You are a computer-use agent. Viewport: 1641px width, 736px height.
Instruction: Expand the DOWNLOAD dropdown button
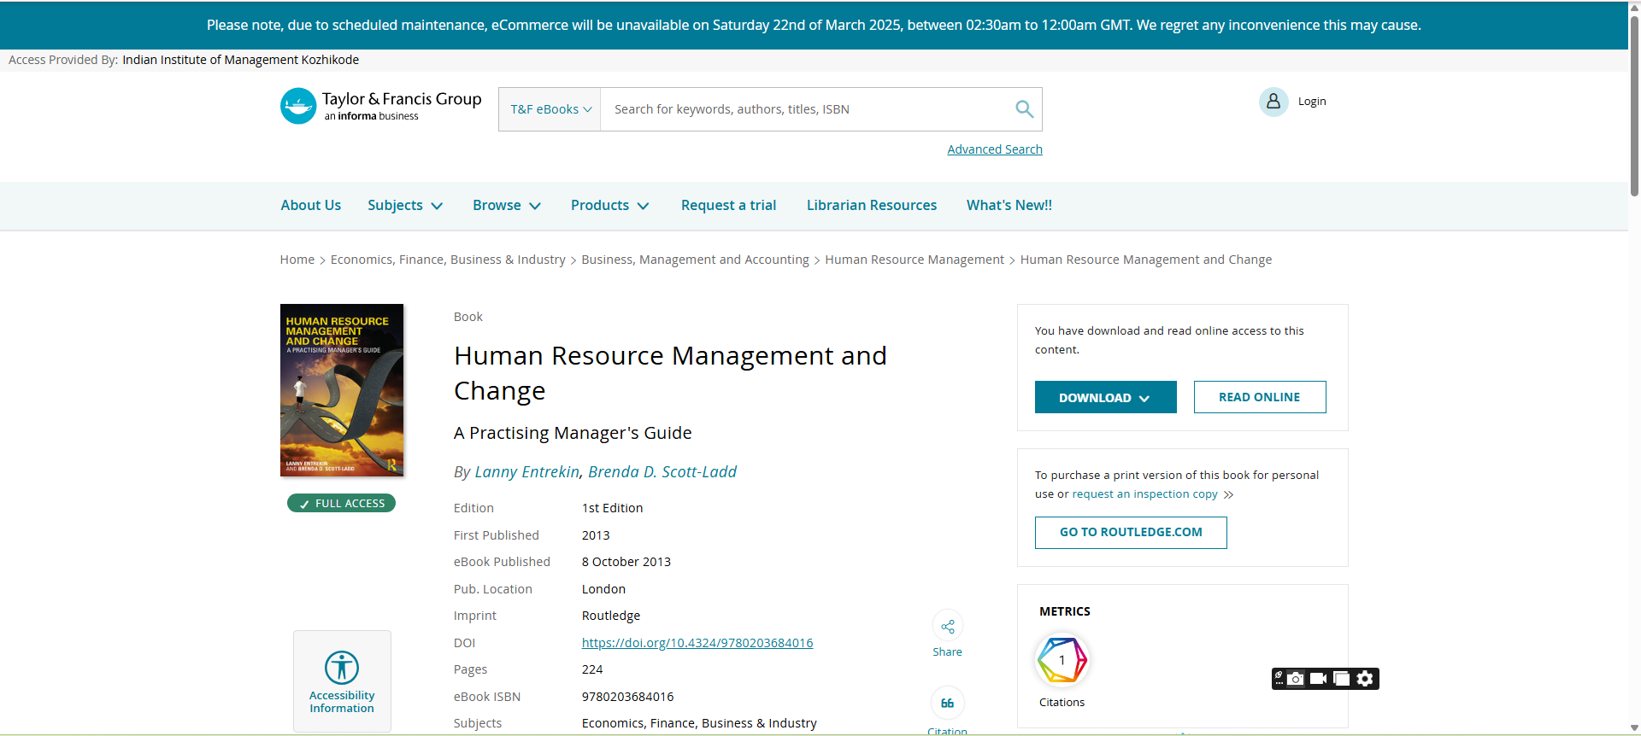pyautogui.click(x=1105, y=398)
